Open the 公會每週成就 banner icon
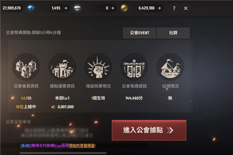Screen dimensions: 233x155 coord(134,67)
